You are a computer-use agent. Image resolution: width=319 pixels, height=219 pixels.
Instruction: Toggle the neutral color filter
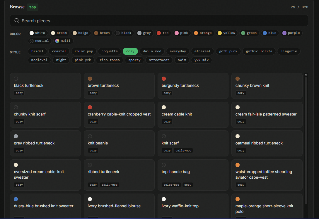point(40,41)
